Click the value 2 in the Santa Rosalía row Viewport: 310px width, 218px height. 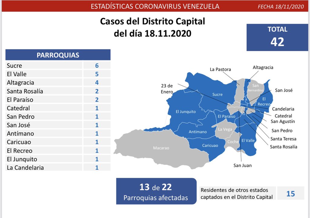click(97, 91)
